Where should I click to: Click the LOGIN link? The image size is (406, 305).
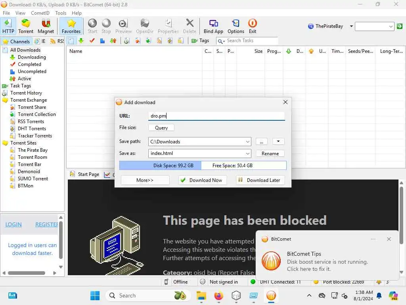coord(13,225)
